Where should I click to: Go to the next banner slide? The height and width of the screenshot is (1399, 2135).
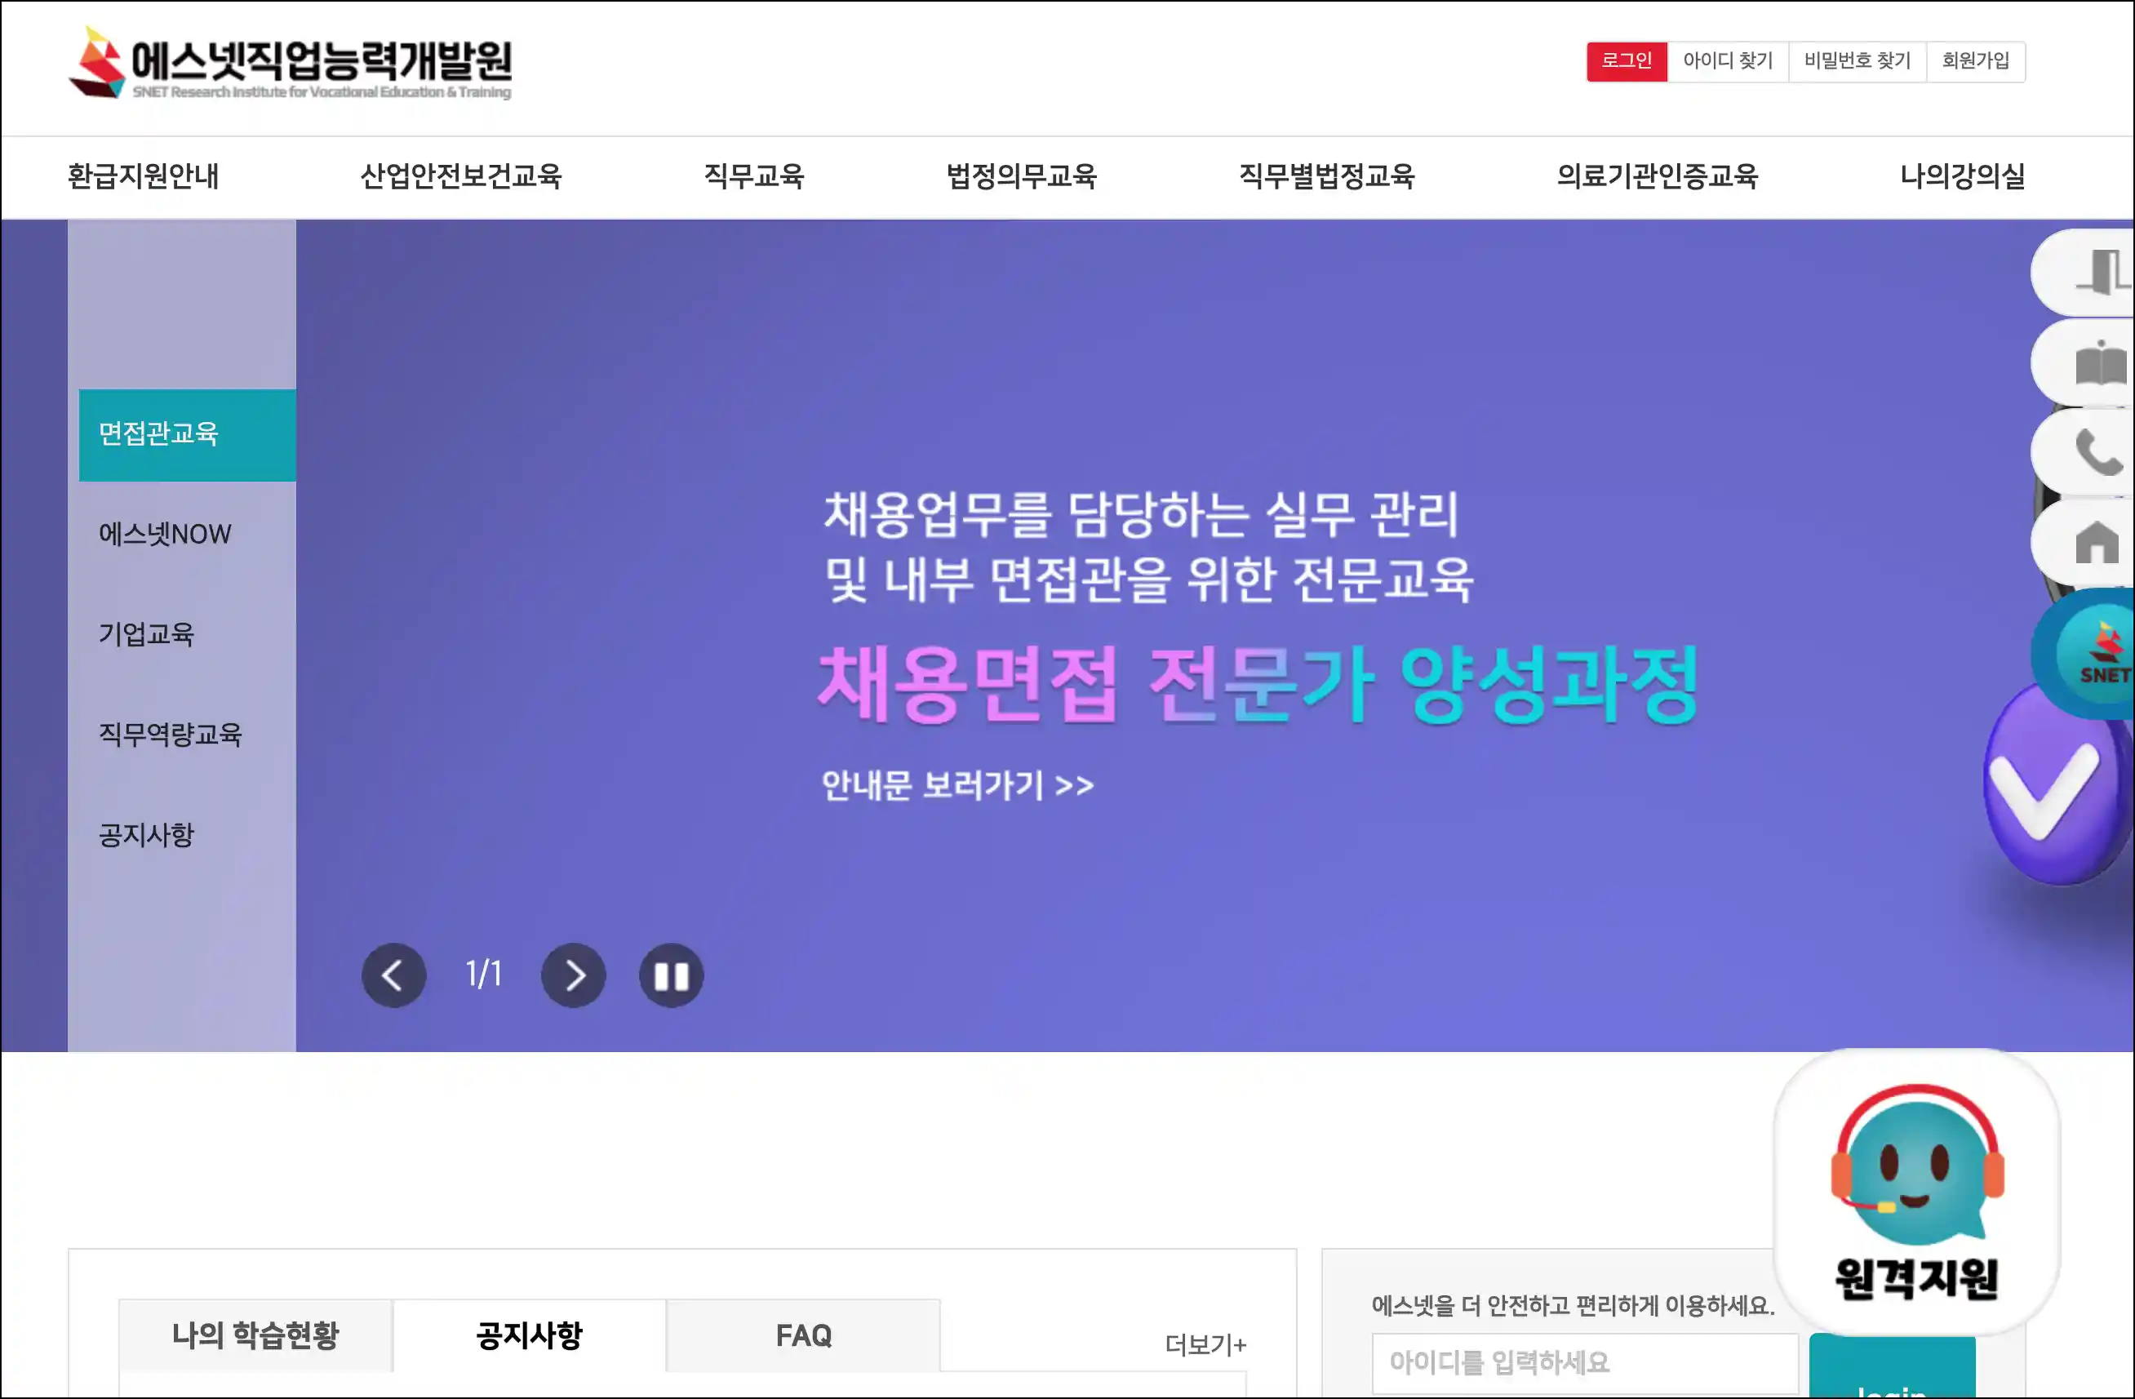pyautogui.click(x=573, y=975)
